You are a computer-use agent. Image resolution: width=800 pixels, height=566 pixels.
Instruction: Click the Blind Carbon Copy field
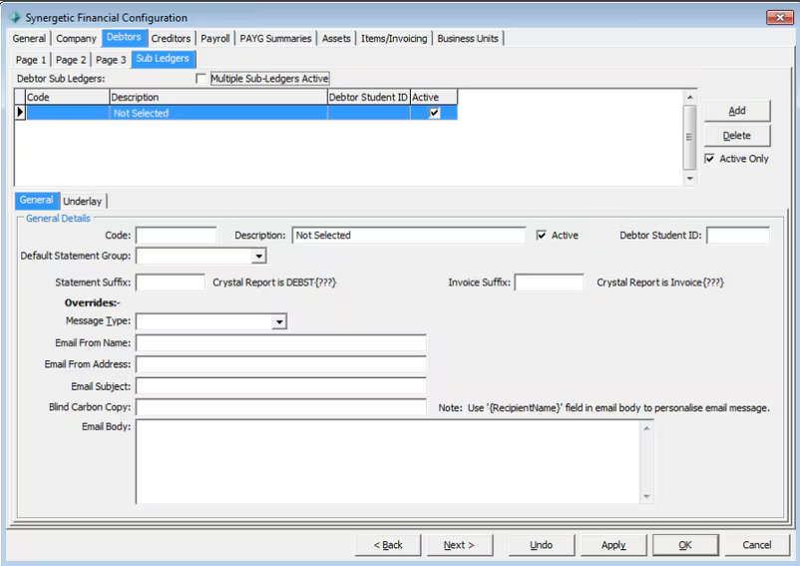(280, 407)
